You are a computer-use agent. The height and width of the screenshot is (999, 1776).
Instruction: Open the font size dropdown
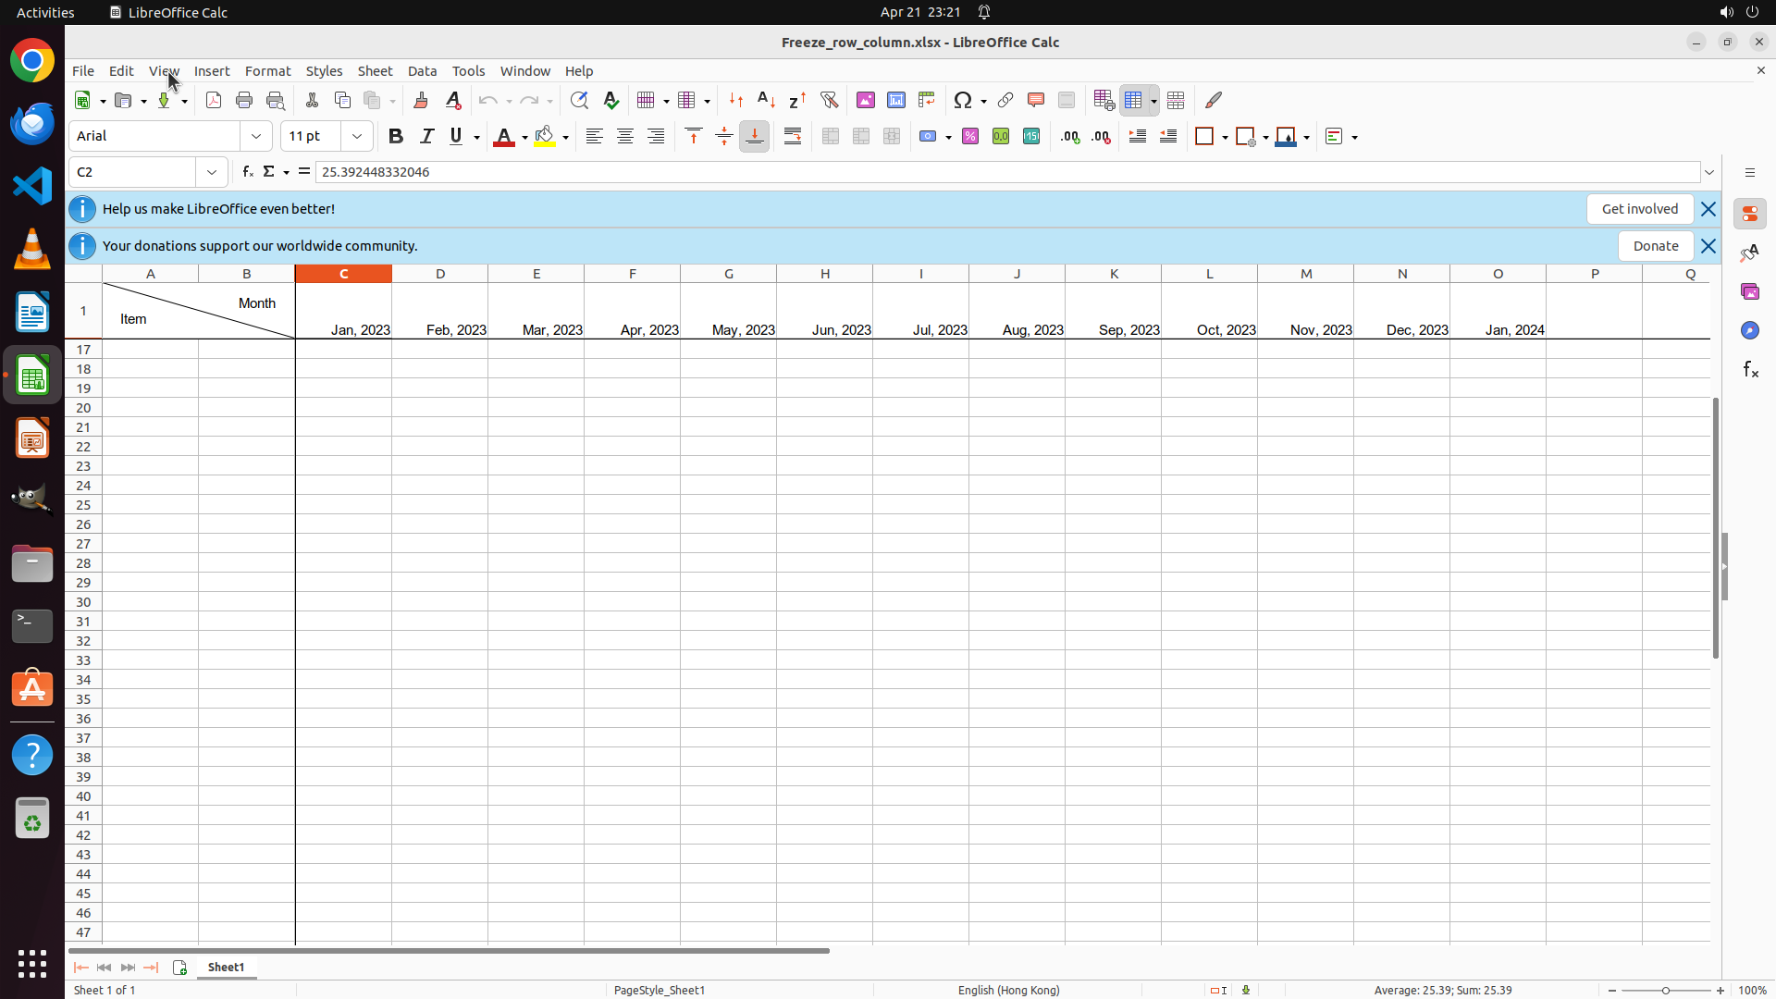(357, 137)
